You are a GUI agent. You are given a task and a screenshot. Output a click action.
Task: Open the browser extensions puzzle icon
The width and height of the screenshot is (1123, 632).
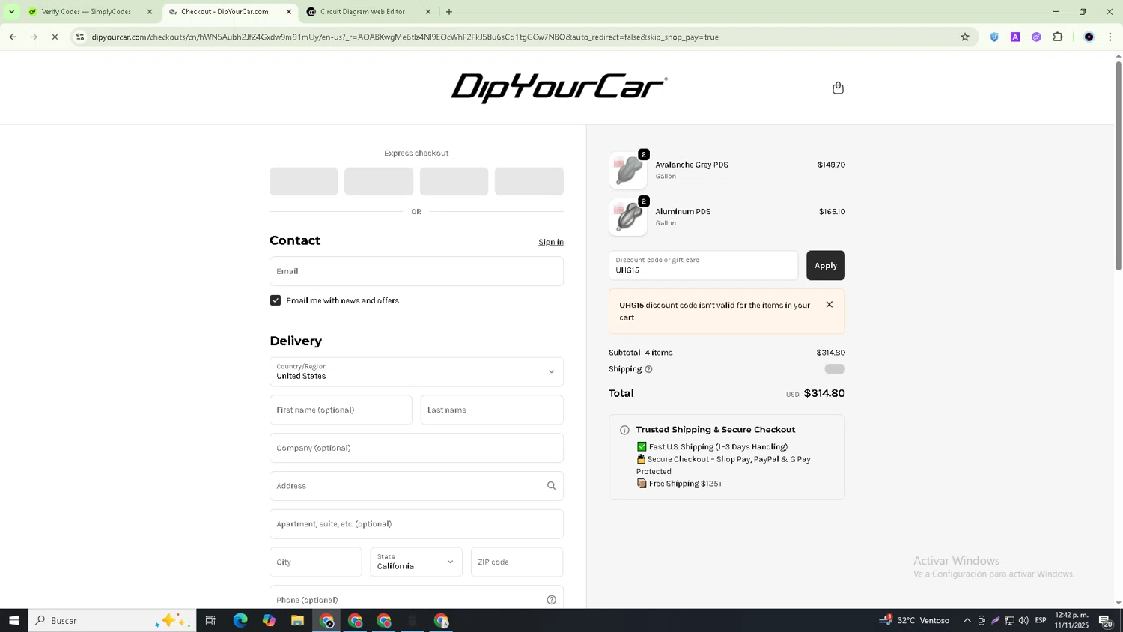click(x=1058, y=37)
